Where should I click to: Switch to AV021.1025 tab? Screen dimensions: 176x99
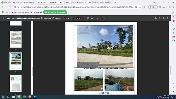(24, 2)
